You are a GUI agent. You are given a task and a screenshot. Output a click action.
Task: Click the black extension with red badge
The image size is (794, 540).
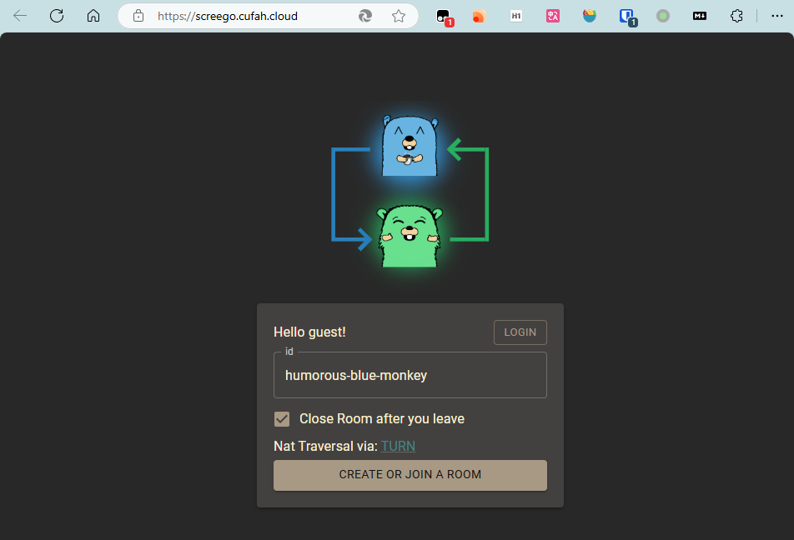click(444, 16)
